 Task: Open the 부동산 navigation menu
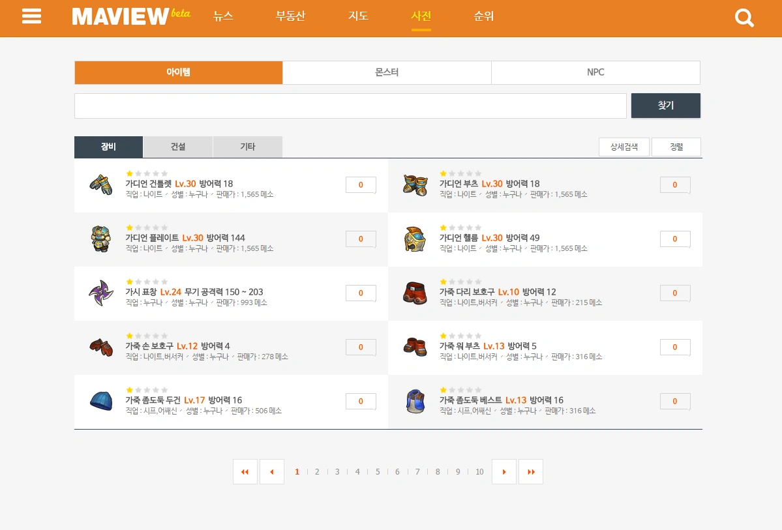pyautogui.click(x=290, y=16)
